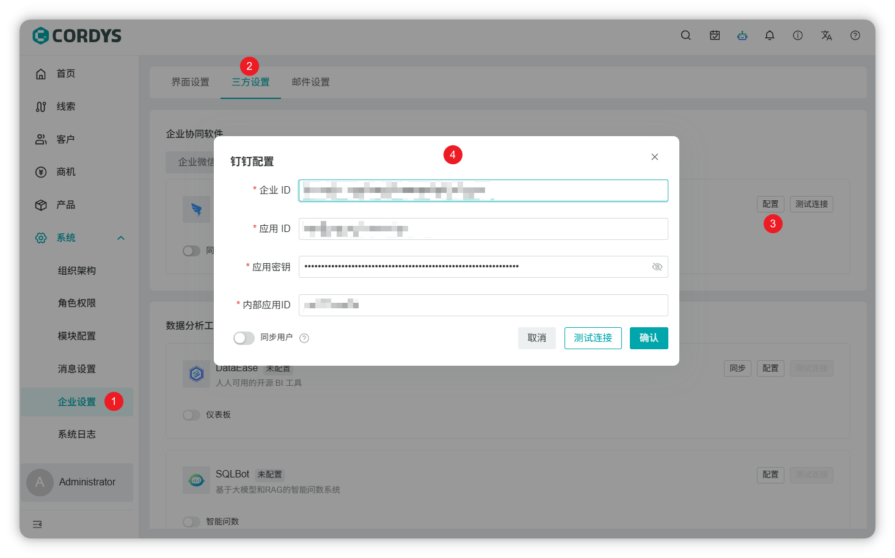Close the 钉钉配置 dialog

point(655,157)
